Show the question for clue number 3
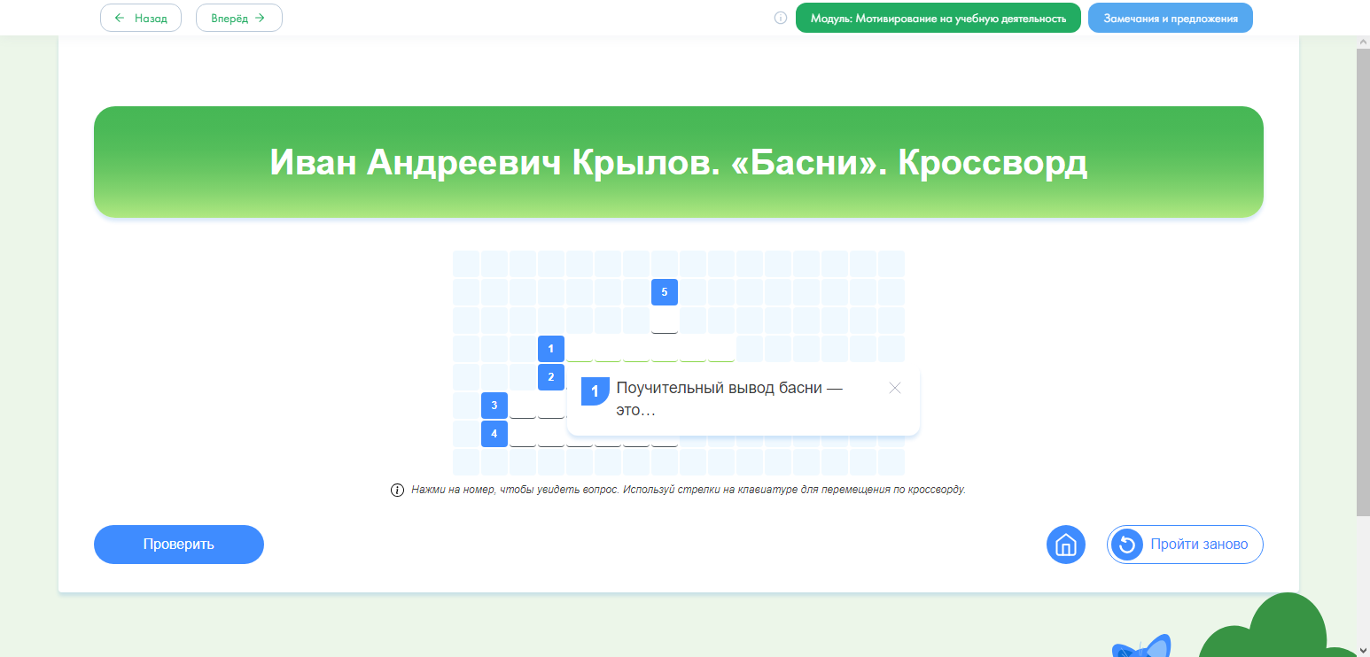Image resolution: width=1370 pixels, height=657 pixels. [494, 406]
